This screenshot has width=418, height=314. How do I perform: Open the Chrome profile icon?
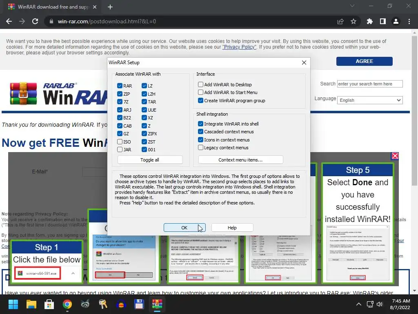pos(396,21)
